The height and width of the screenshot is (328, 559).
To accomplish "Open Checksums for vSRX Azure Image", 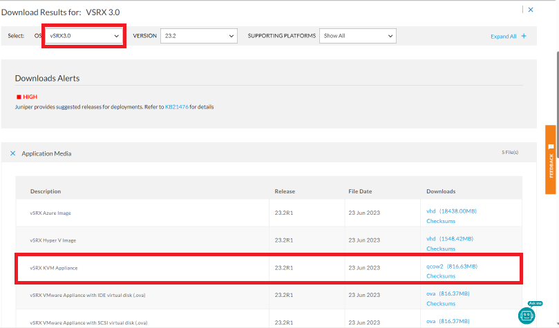I will pyautogui.click(x=441, y=221).
